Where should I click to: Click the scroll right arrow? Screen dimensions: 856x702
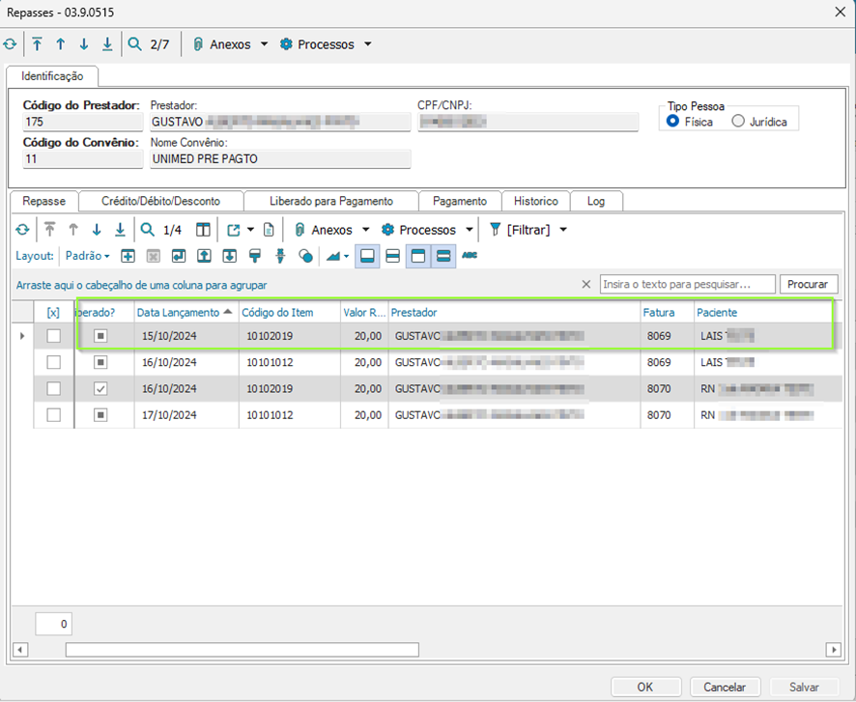(833, 650)
